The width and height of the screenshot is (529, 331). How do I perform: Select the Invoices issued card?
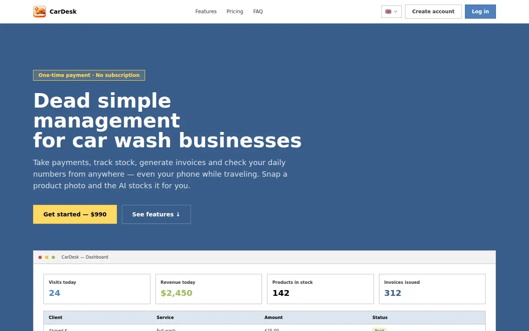point(432,289)
